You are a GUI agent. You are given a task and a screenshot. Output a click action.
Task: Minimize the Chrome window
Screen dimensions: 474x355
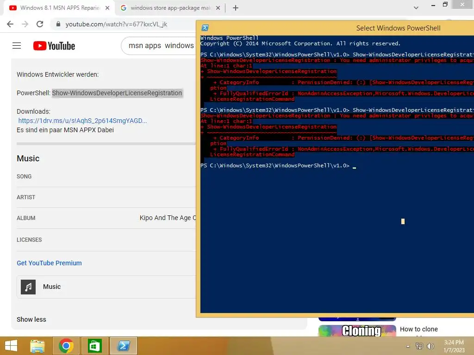click(x=433, y=5)
